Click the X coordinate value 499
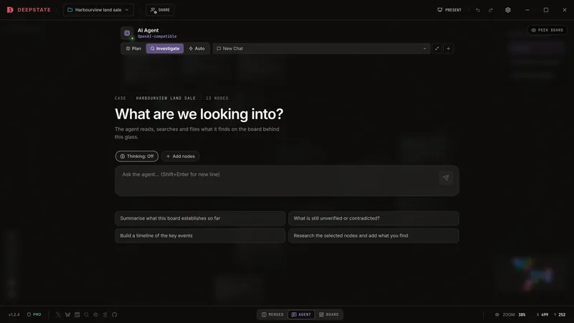Screen dimensions: 574x323 point(545,314)
